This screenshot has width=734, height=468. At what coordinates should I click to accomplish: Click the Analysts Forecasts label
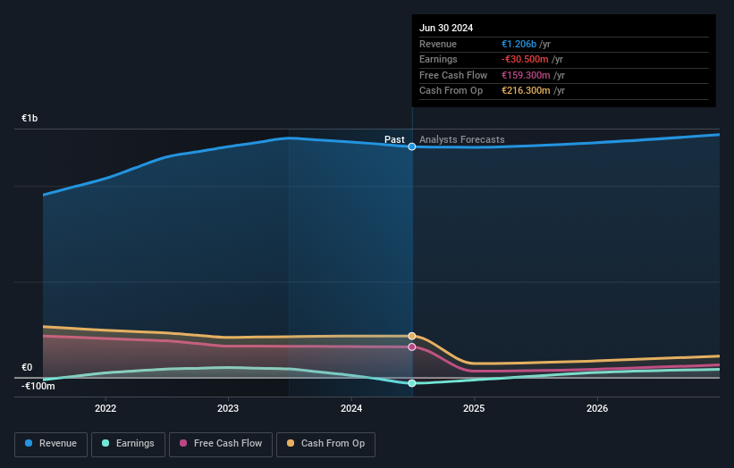(461, 139)
